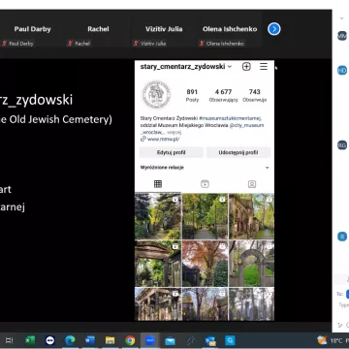
Task: Switch to the tagged photos tab
Action: click(252, 184)
